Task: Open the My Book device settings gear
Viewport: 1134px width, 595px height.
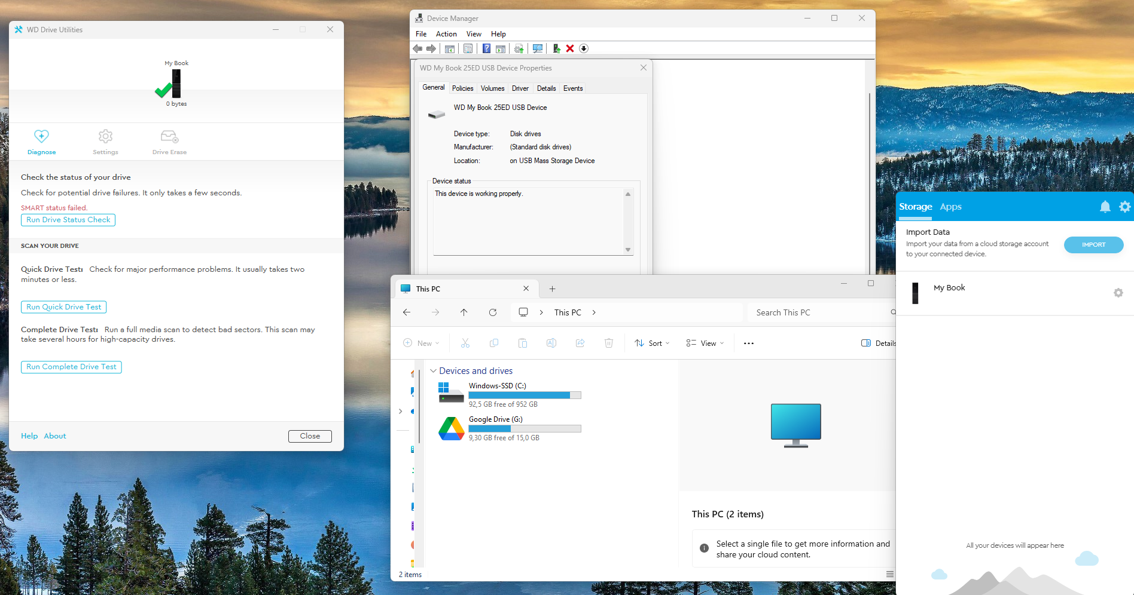Action: pyautogui.click(x=1118, y=293)
